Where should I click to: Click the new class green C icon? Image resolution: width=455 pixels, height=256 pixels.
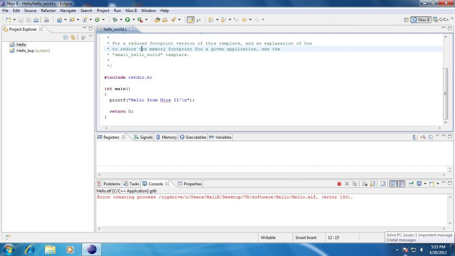coord(97,20)
